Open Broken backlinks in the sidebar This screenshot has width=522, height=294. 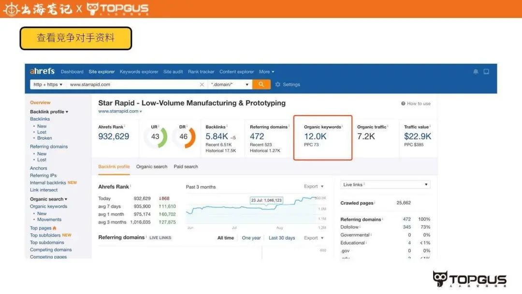(x=44, y=138)
